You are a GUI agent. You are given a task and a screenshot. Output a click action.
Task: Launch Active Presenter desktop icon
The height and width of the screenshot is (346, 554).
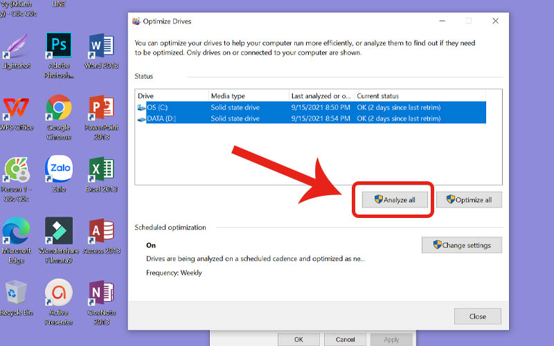(x=59, y=293)
